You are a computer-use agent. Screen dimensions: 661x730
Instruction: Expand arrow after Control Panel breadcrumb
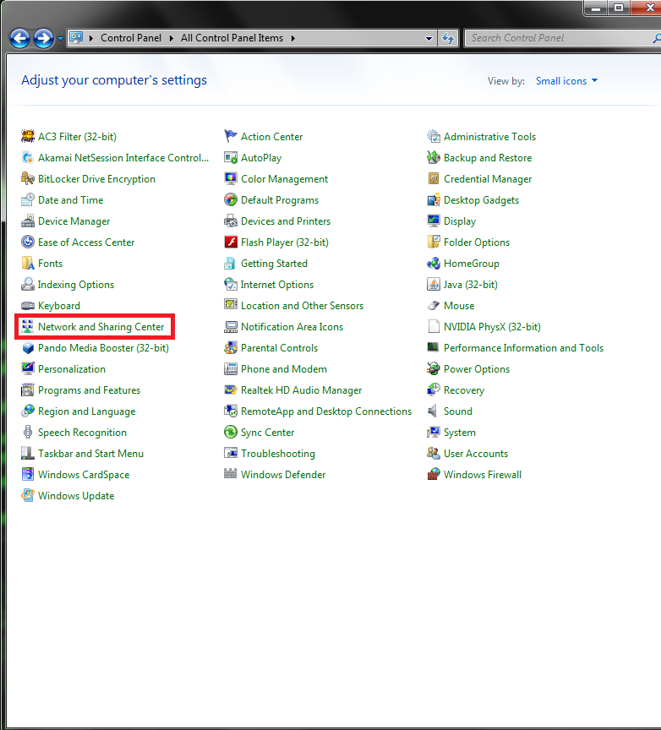(x=171, y=38)
